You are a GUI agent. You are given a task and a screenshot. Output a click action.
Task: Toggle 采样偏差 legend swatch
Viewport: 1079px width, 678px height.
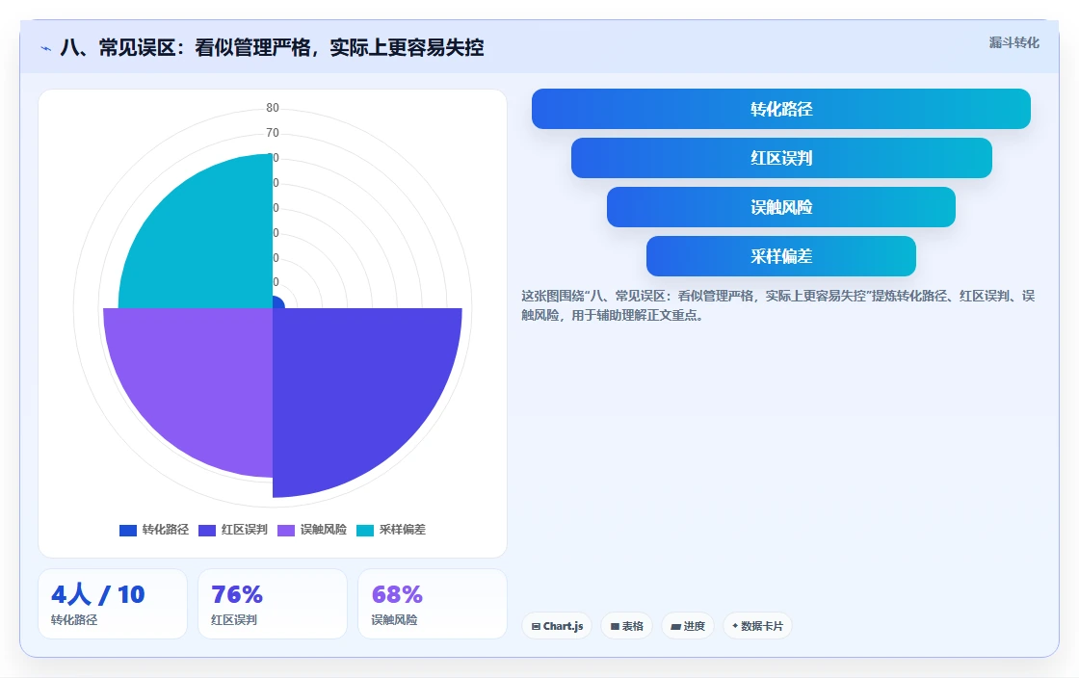click(365, 530)
